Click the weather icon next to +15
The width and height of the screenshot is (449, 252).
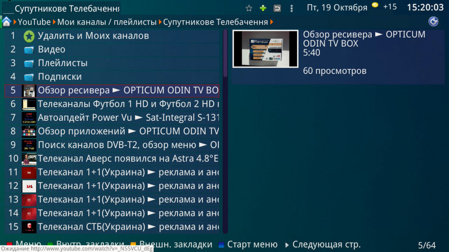pyautogui.click(x=375, y=5)
